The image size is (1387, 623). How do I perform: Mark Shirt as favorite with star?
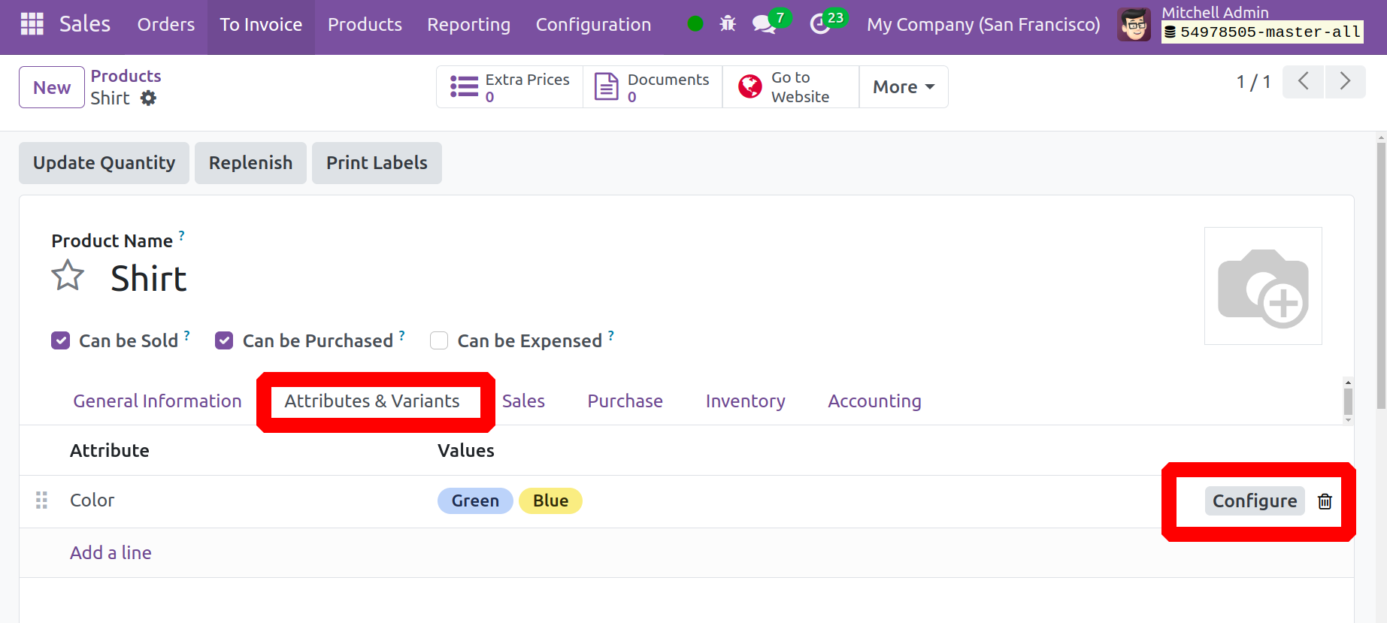pos(68,276)
